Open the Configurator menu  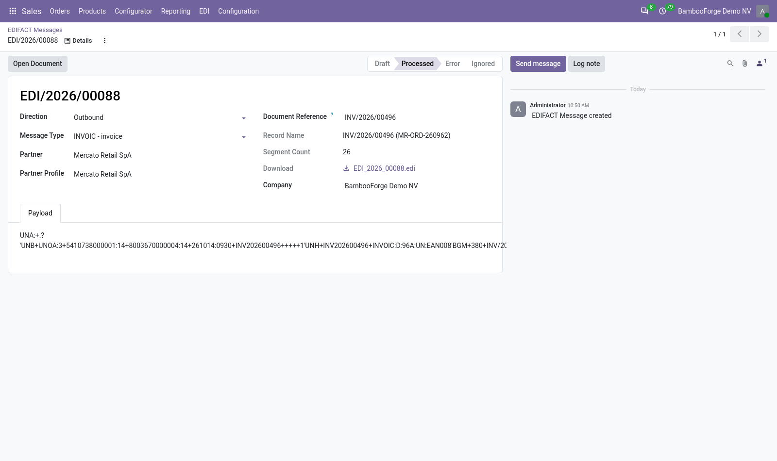134,11
